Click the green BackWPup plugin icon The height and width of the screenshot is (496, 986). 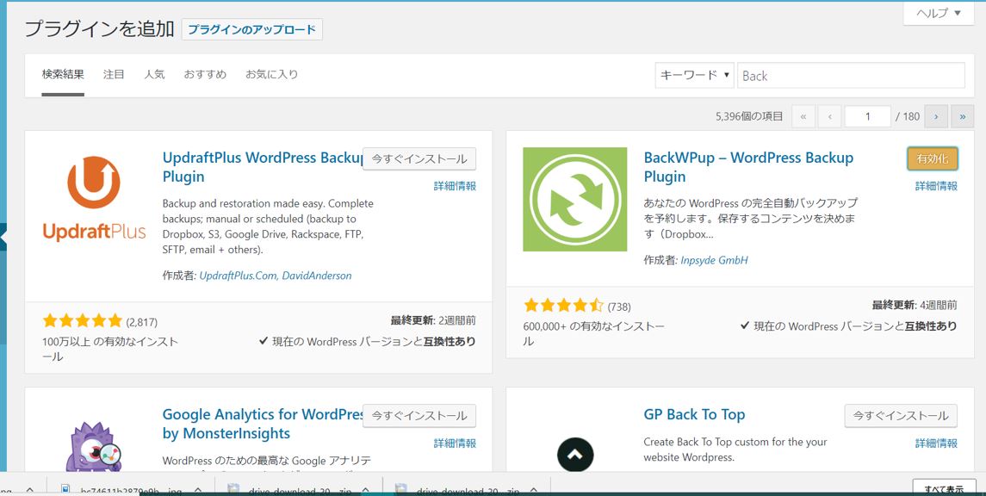click(x=574, y=199)
